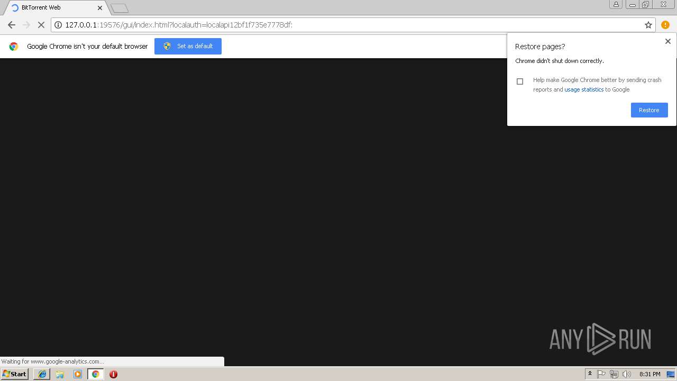The width and height of the screenshot is (677, 381).
Task: Click the Chrome logo in default browser bar
Action: coord(14,47)
